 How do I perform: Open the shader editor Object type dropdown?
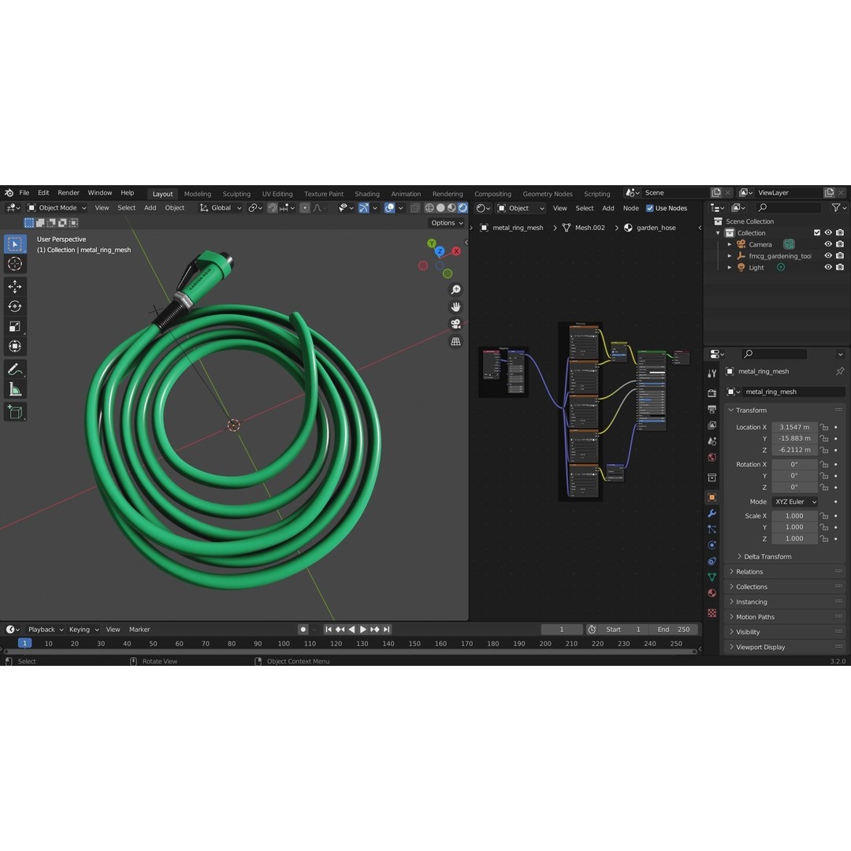pyautogui.click(x=521, y=208)
